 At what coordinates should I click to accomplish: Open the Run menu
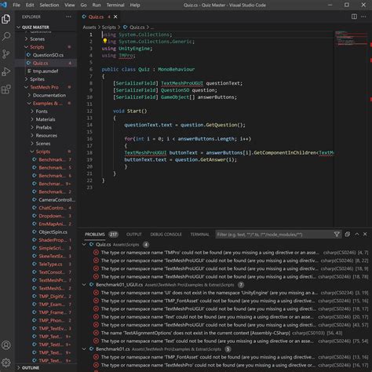coord(97,5)
